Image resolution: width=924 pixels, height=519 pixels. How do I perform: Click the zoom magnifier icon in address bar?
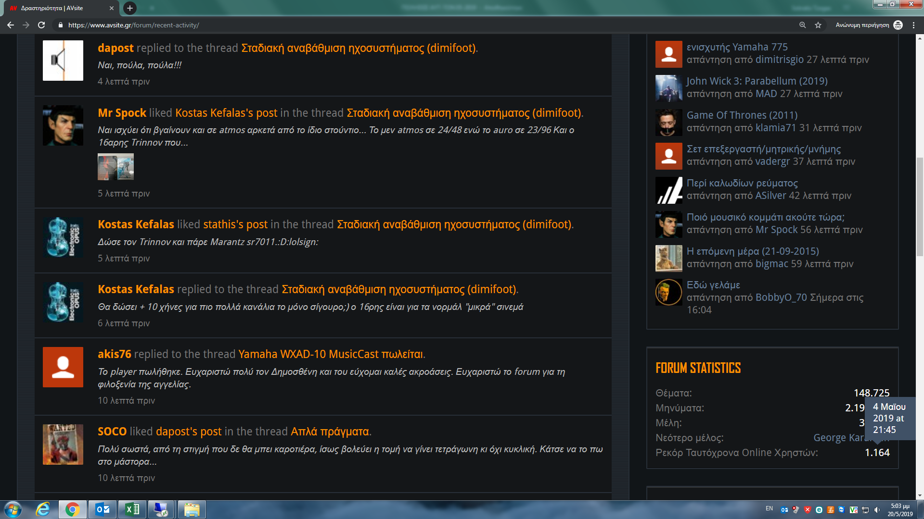coord(802,25)
